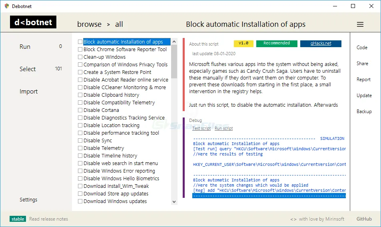
Task: Check Create a System Restore Point box
Action: 80,72
